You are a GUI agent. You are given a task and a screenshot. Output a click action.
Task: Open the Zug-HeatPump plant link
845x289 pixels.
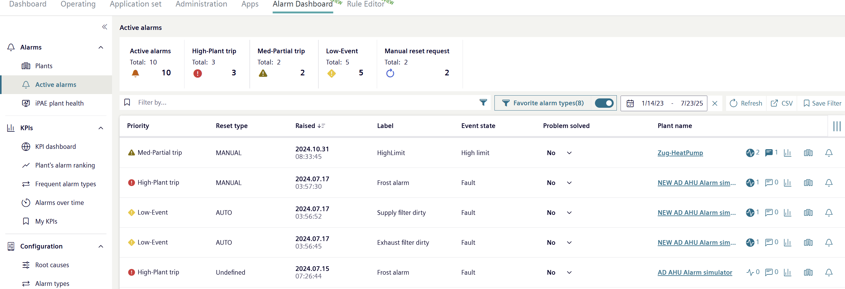680,153
